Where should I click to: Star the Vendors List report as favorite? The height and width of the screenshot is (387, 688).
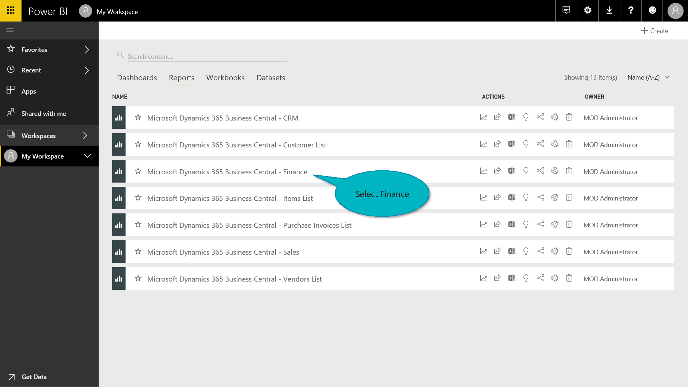point(138,279)
